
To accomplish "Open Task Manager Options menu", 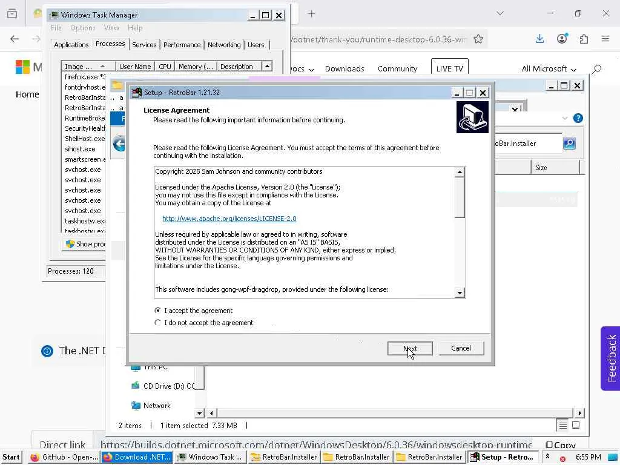I will pos(82,28).
